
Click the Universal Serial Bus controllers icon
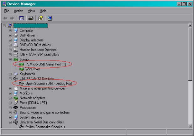16,122
